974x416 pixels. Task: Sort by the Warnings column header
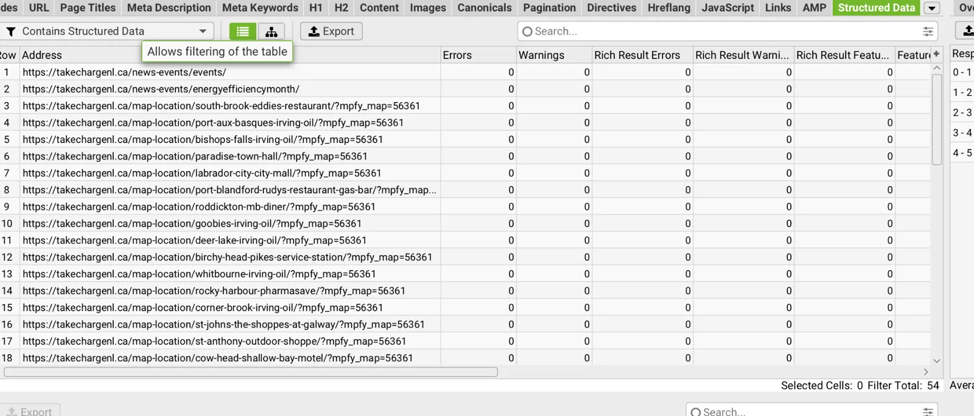tap(553, 55)
